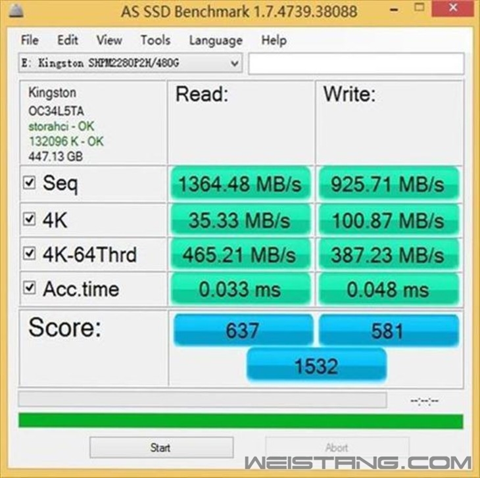Image resolution: width=480 pixels, height=478 pixels.
Task: Open the File menu
Action: pyautogui.click(x=30, y=40)
